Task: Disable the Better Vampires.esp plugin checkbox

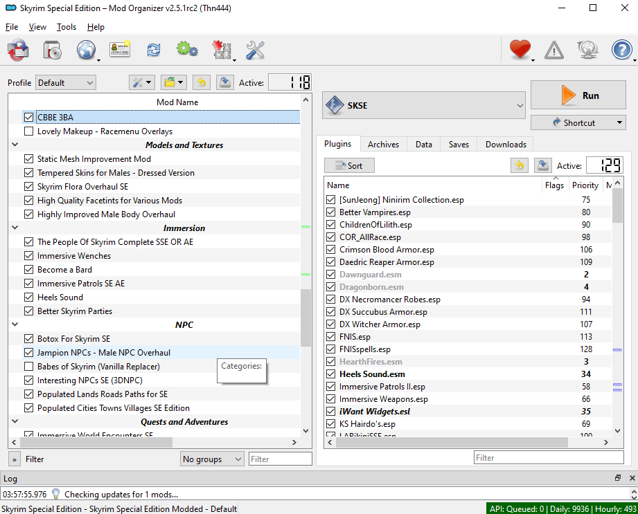Action: tap(330, 212)
